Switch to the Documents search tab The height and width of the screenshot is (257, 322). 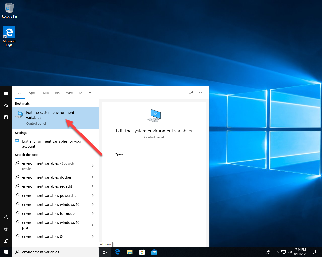pyautogui.click(x=51, y=93)
